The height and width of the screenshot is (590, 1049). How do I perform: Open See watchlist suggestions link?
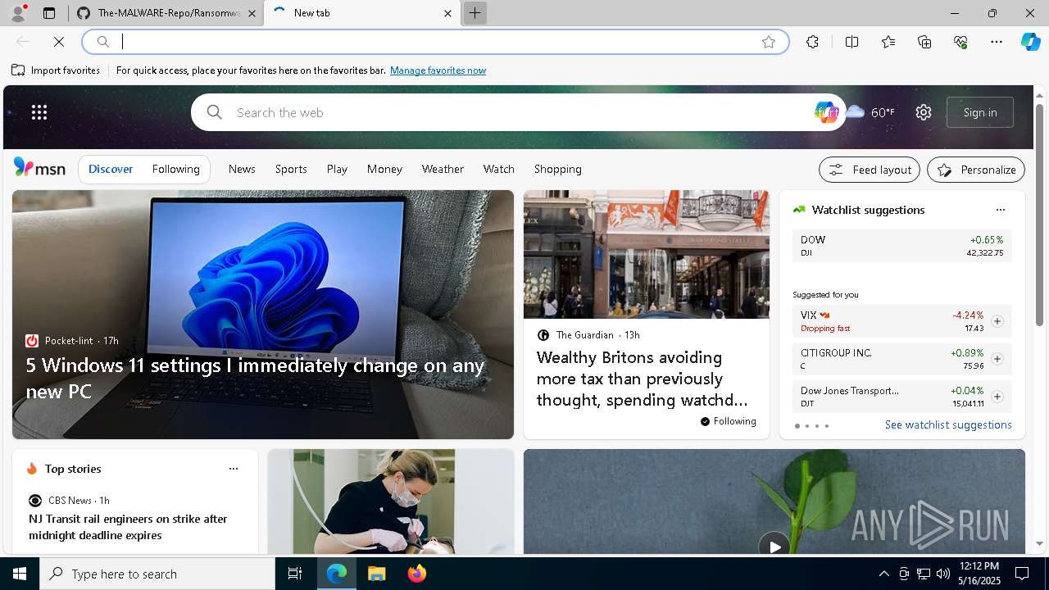(948, 424)
